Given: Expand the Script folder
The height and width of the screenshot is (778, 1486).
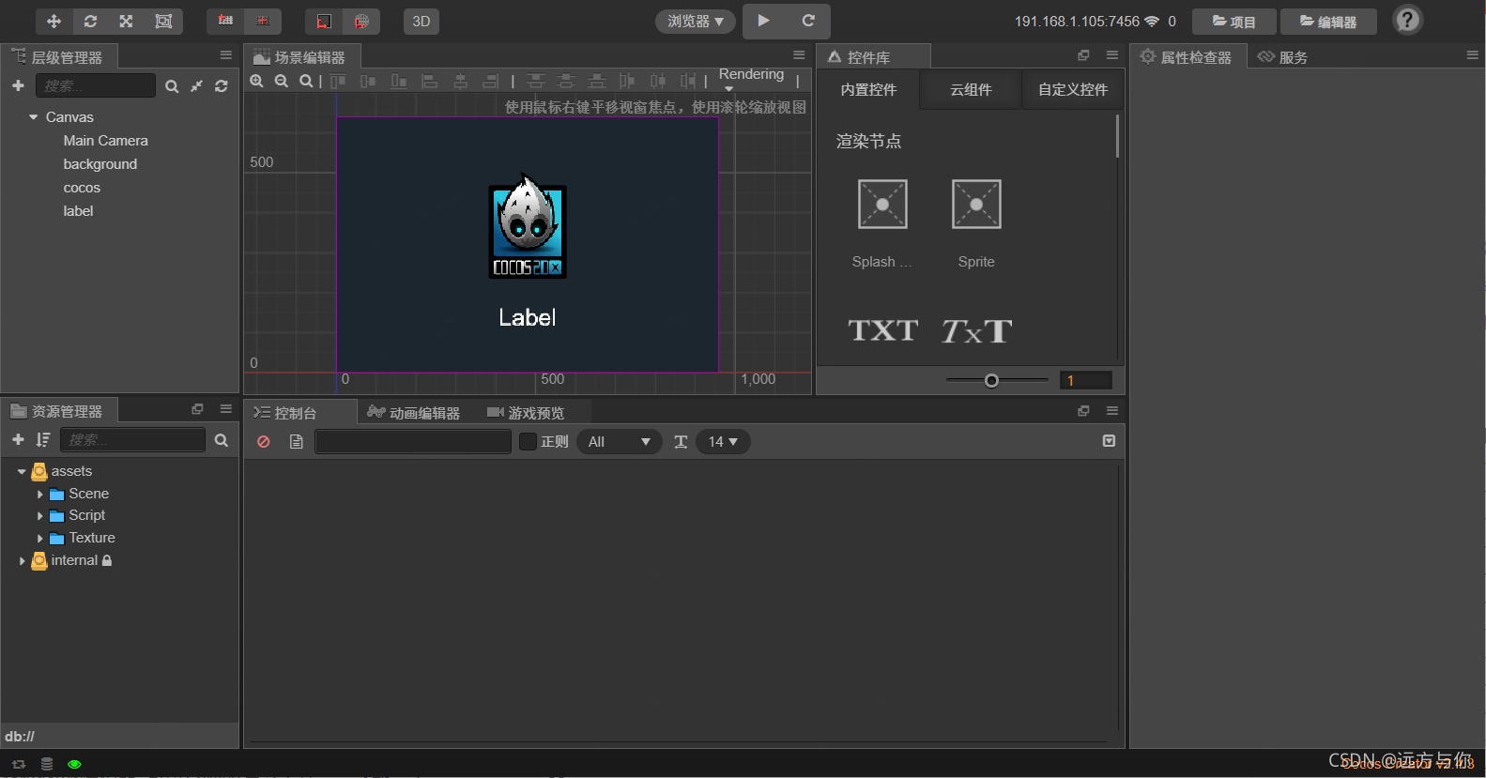Looking at the screenshot, I should pyautogui.click(x=39, y=515).
